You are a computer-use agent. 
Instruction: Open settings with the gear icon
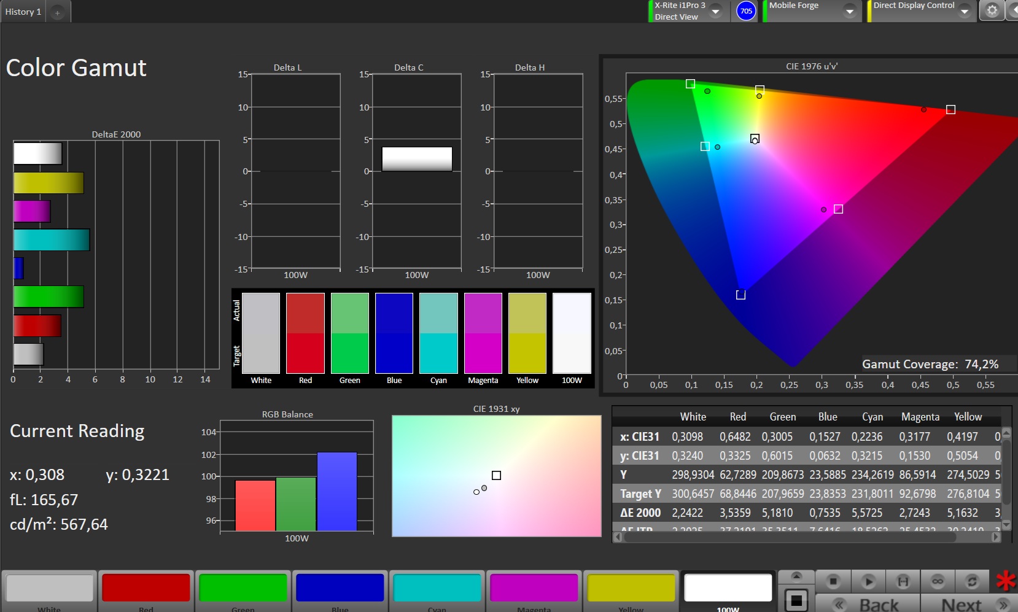992,10
